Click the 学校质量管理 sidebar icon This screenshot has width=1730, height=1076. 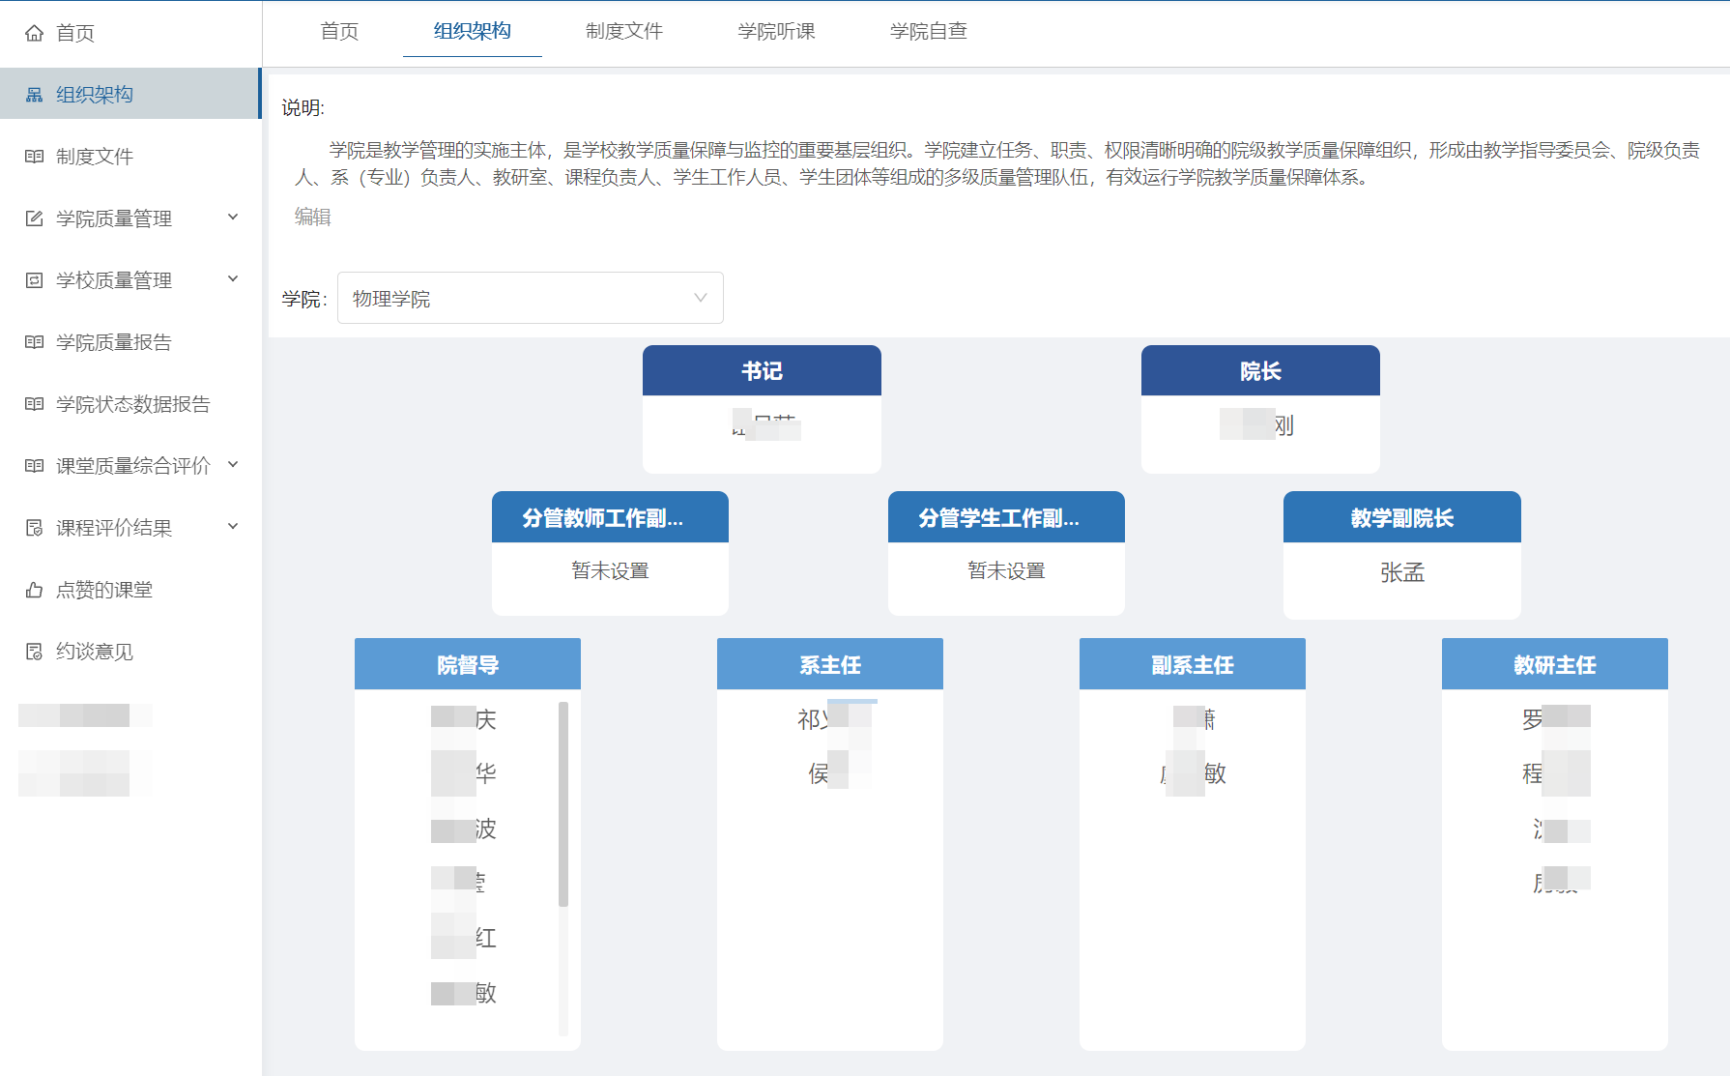coord(34,280)
